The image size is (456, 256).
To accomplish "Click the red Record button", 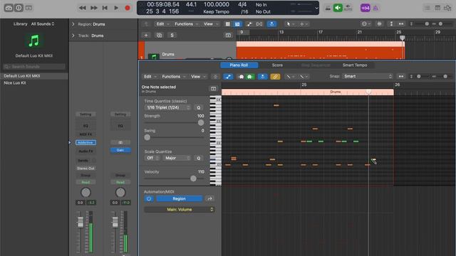I will click(128, 8).
